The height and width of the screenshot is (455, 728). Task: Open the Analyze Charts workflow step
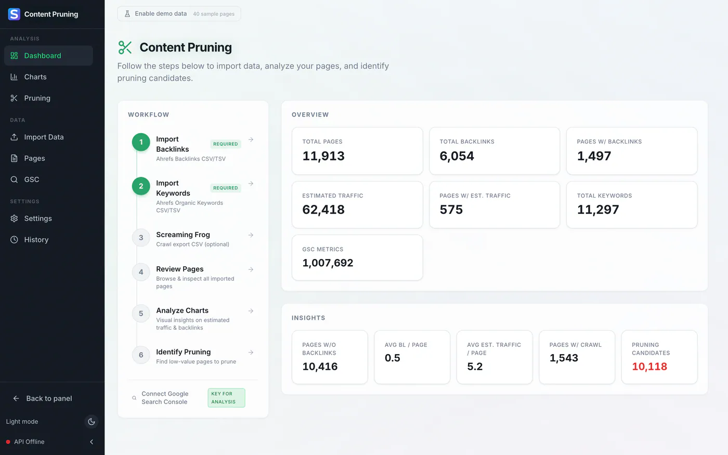click(193, 319)
